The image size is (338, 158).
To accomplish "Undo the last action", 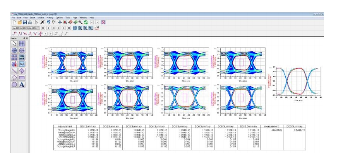I will pyautogui.click(x=48, y=22).
